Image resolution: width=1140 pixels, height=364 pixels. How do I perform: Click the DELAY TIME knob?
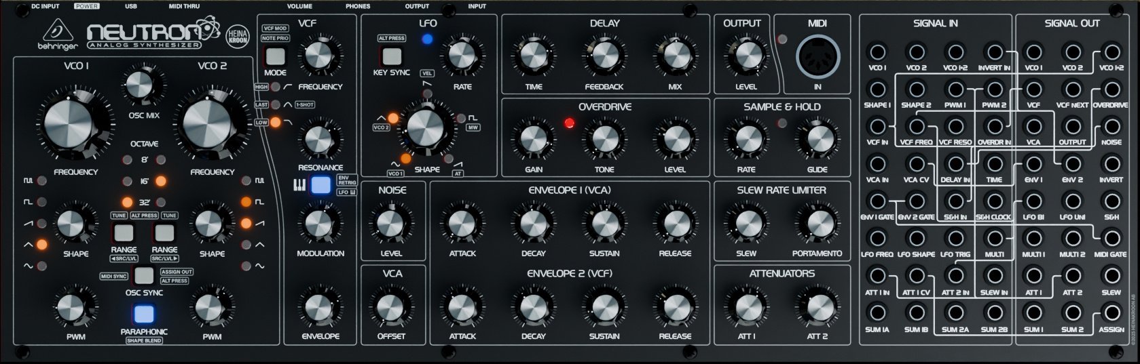534,56
